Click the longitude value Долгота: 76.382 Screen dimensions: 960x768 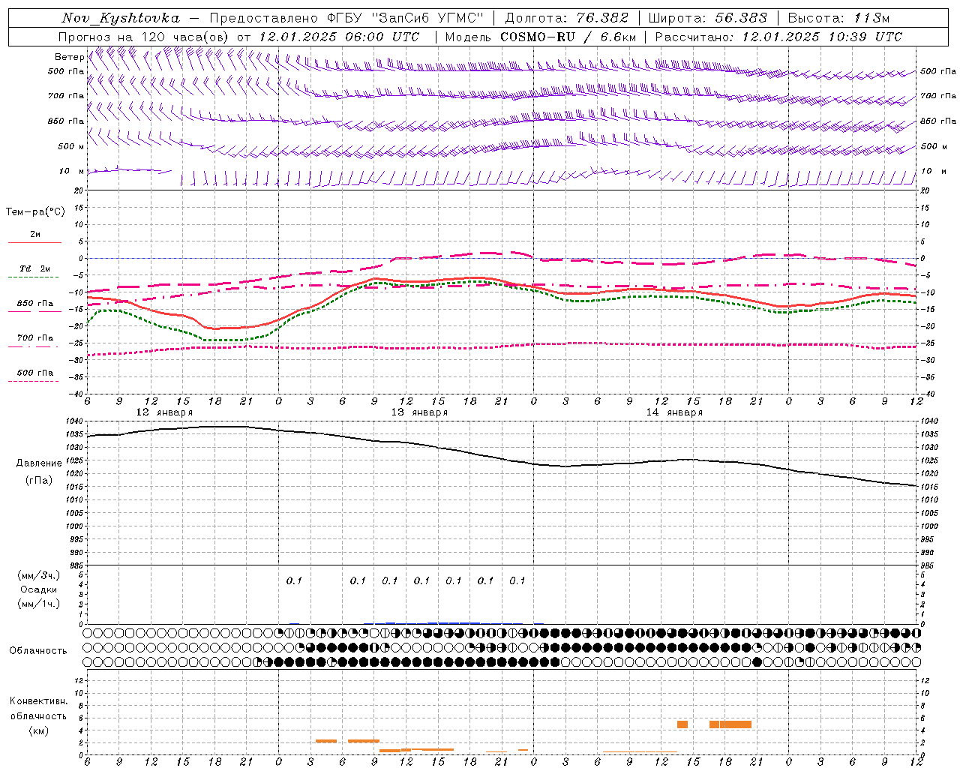(x=566, y=18)
